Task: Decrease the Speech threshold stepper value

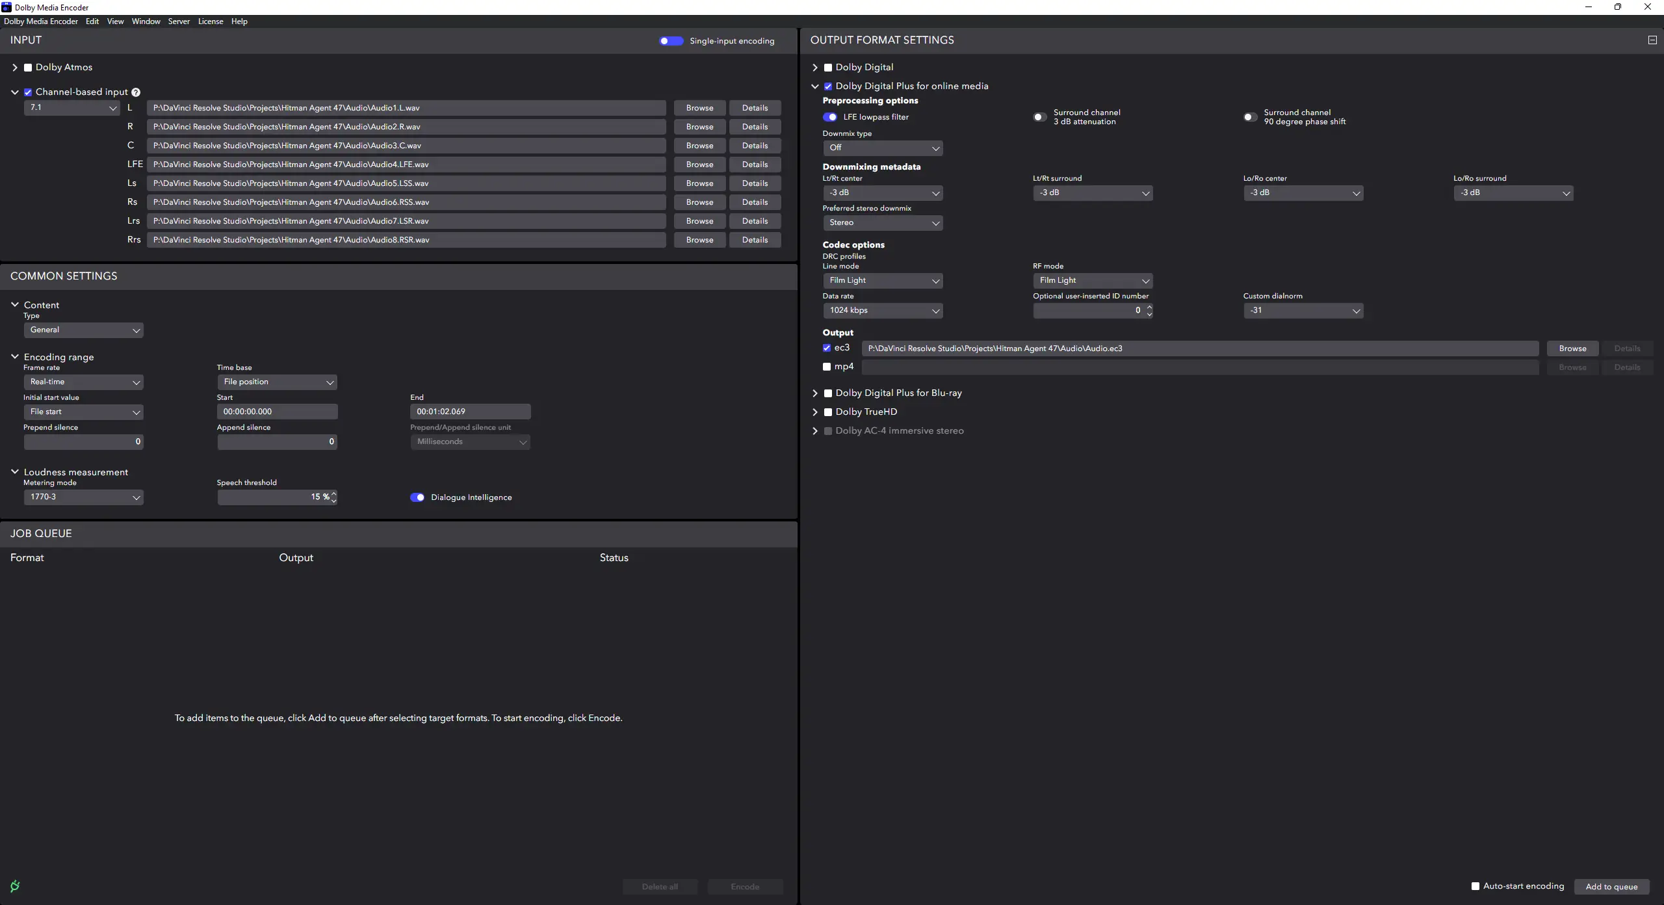Action: point(334,501)
